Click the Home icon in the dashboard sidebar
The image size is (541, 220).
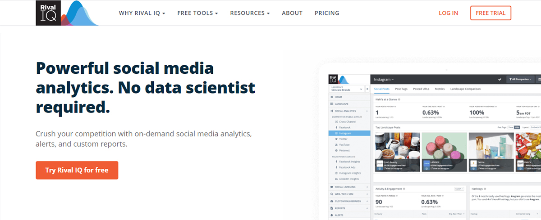click(331, 97)
